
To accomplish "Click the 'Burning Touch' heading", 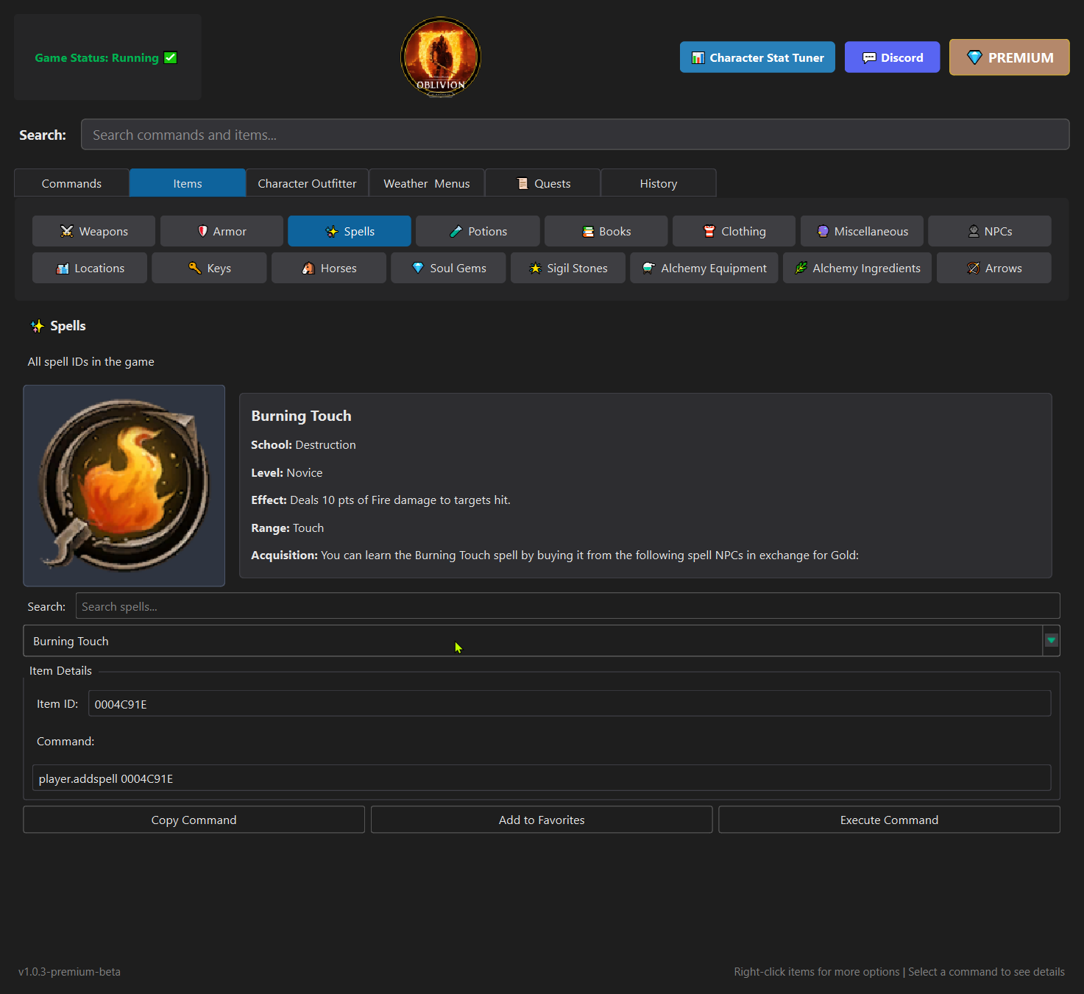I will [301, 416].
